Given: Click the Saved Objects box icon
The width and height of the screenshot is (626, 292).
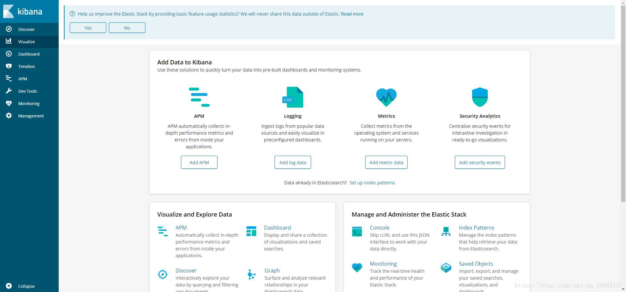Looking at the screenshot, I should 446,267.
